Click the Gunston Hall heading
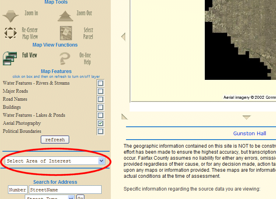Screen dimensions: 276x199 [x=250, y=134]
